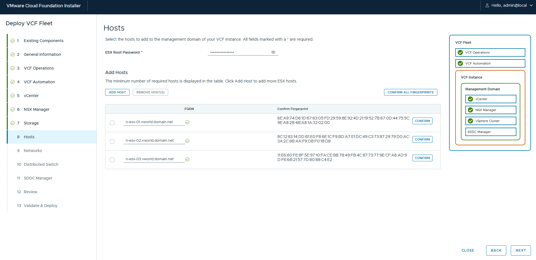This screenshot has width=536, height=260.
Task: Click validation checkmark next to n-esx-01 FQDN
Action: (x=187, y=122)
